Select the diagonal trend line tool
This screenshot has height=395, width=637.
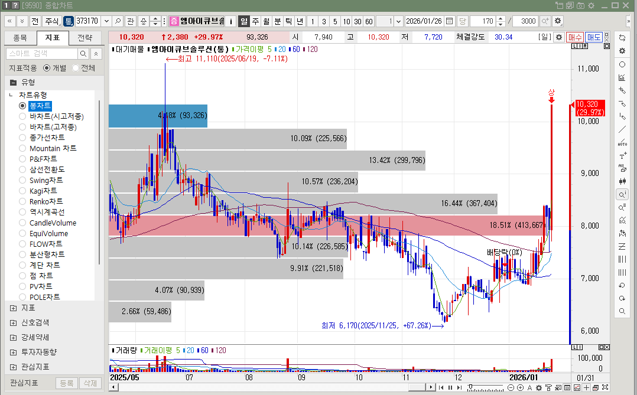(622, 129)
